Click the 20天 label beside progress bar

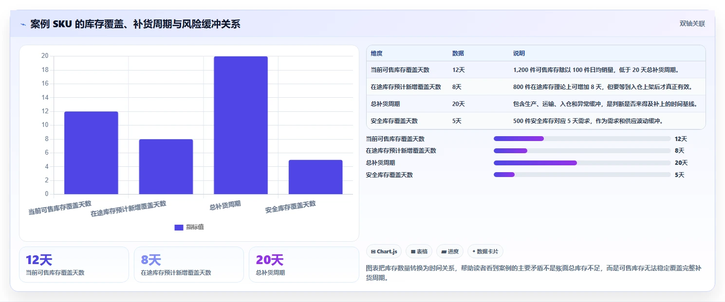(x=681, y=163)
